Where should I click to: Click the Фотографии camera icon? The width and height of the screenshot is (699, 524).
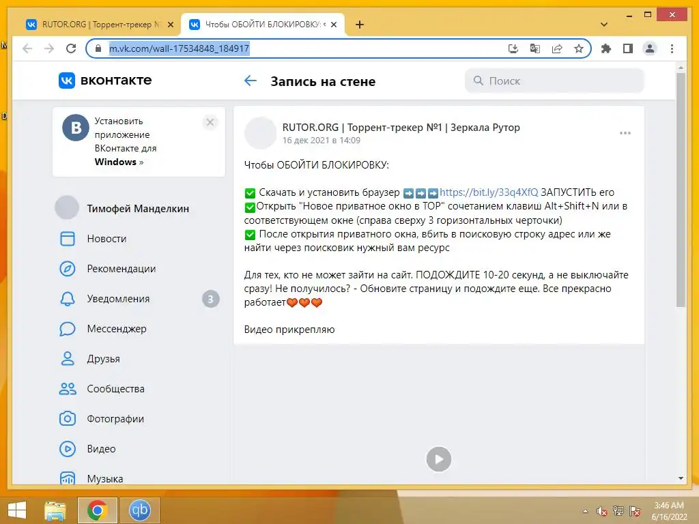[x=68, y=419]
